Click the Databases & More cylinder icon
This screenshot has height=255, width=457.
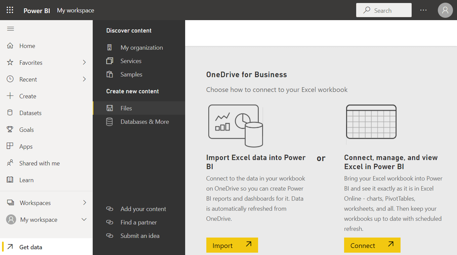click(109, 122)
